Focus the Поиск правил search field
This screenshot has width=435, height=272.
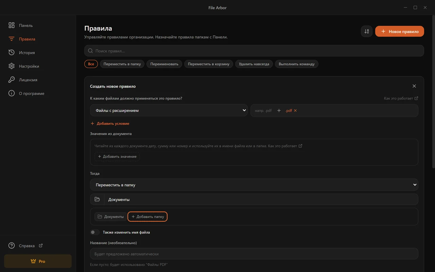tap(254, 51)
